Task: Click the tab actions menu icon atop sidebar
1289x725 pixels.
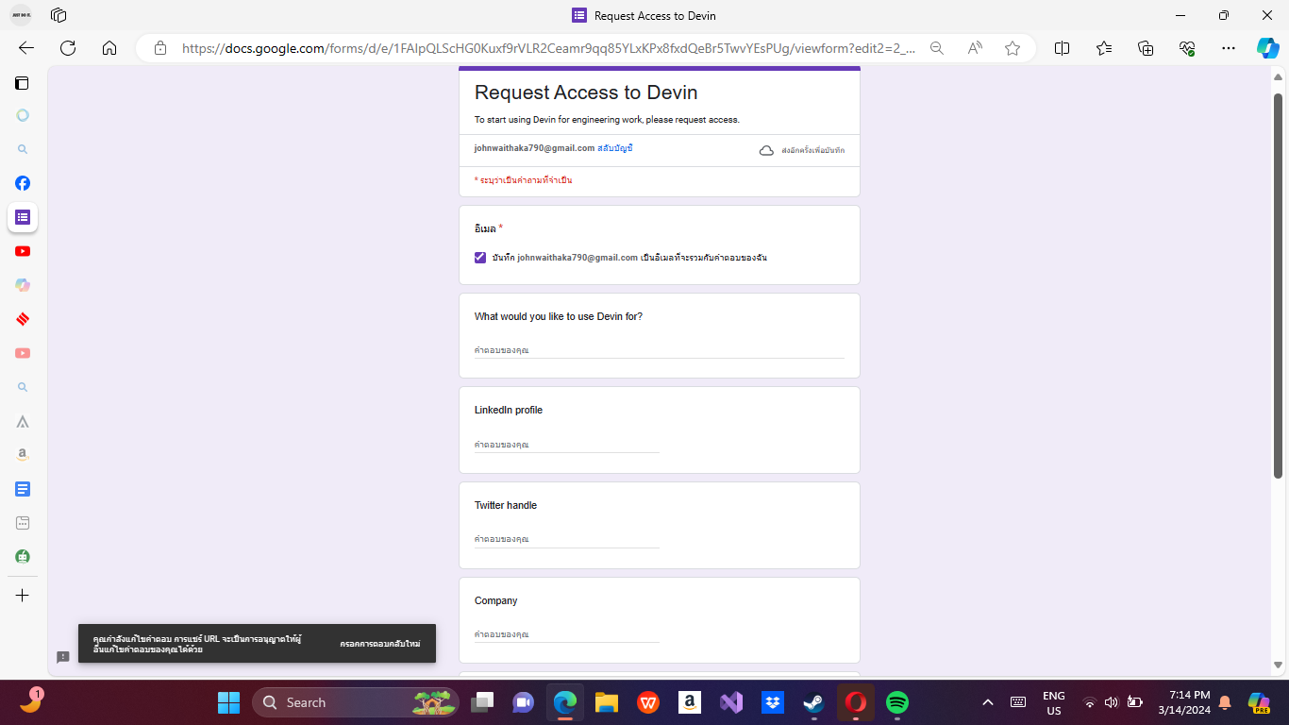Action: 22,83
